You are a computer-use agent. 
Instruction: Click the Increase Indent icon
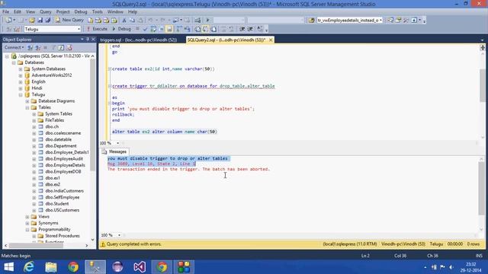[250, 29]
